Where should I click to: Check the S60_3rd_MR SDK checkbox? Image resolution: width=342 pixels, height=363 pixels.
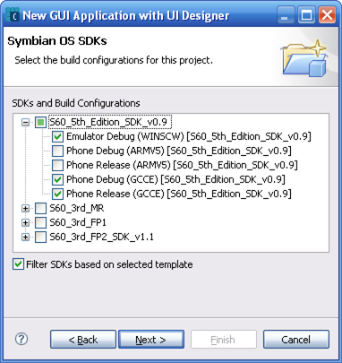coord(40,208)
